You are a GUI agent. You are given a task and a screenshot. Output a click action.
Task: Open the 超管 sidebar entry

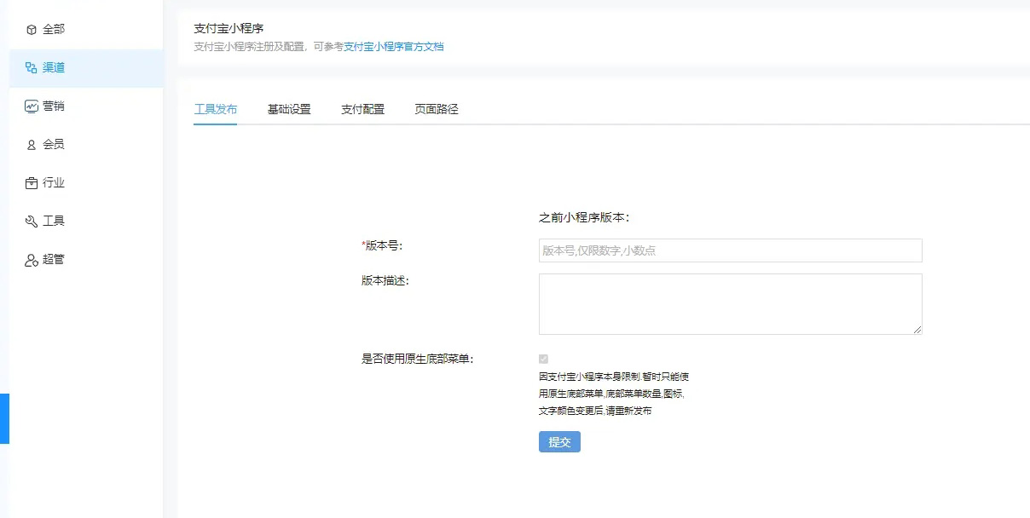(x=86, y=260)
